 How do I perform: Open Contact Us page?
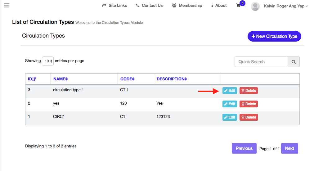149,6
